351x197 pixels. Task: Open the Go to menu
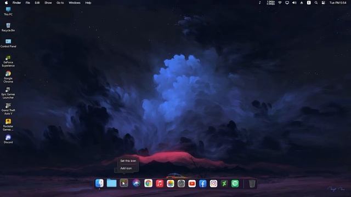tap(60, 3)
